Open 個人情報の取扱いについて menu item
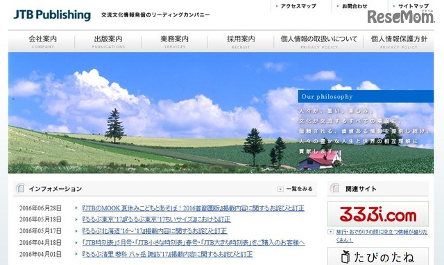Screen dimensions: 444x265 tap(319, 42)
